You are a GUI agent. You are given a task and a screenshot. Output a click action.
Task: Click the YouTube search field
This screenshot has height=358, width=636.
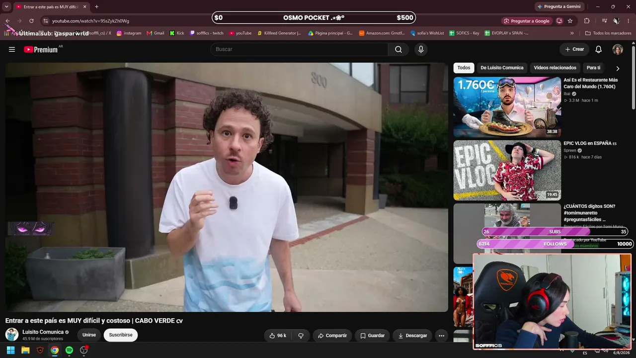299,49
